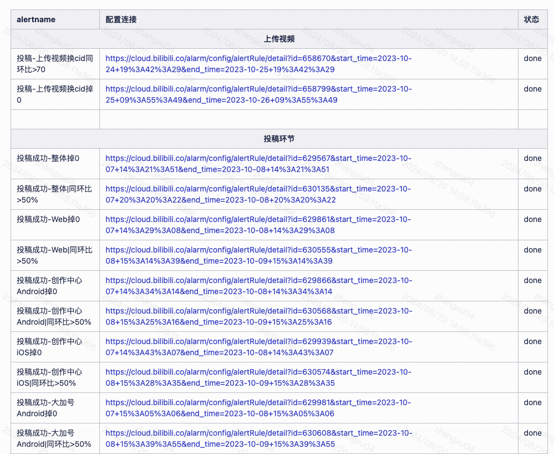Image resolution: width=554 pixels, height=454 pixels.
Task: Select cell 投稿成功-大加号Android|同环比>50%
Action: [54, 438]
